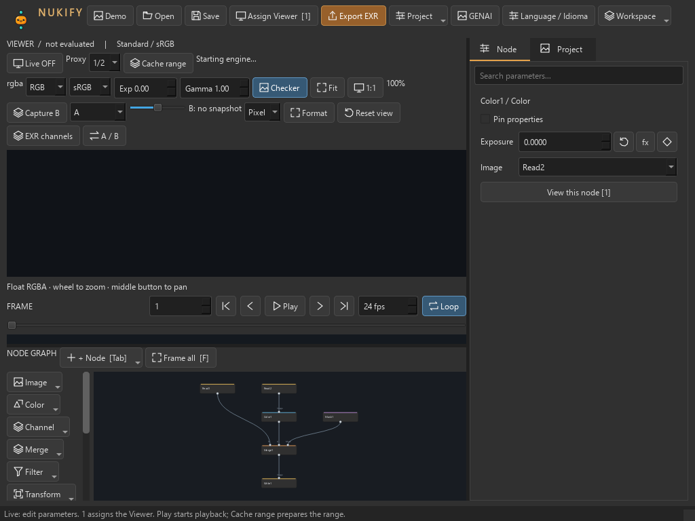Click the frame timeline slider handle
Viewport: 695px width, 521px height.
(x=12, y=325)
